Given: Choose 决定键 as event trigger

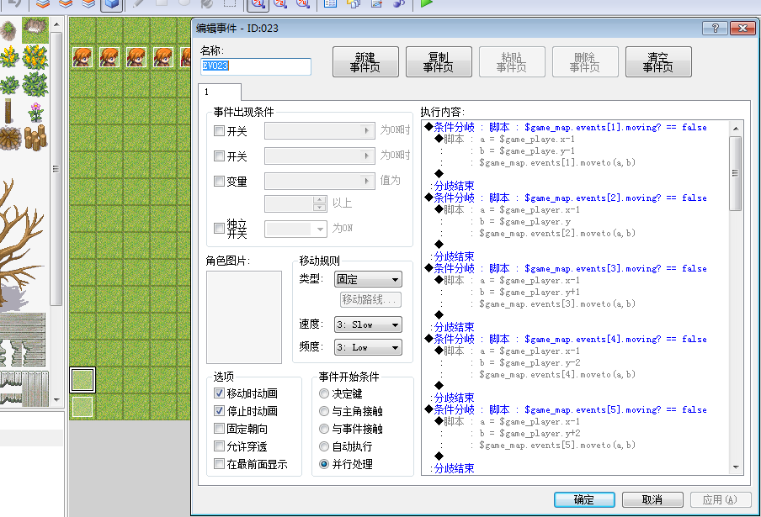Looking at the screenshot, I should click(x=324, y=393).
